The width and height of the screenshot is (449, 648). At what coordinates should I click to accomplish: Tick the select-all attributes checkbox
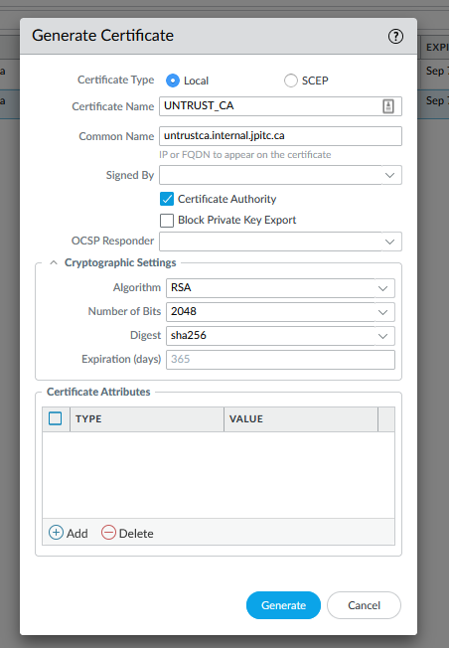point(55,418)
